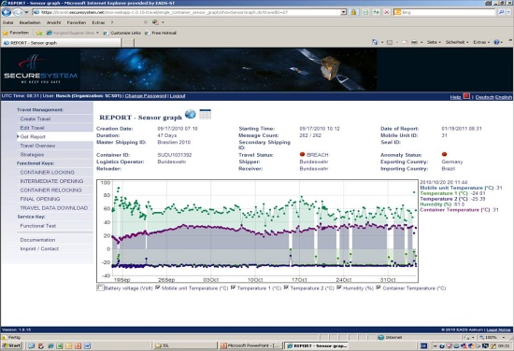Click the stop loading red X icon
The width and height of the screenshot is (514, 351).
387,12
